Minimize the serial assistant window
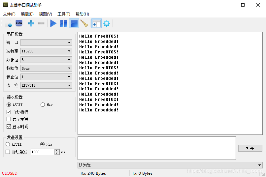The height and width of the screenshot is (177, 266). point(228,5)
